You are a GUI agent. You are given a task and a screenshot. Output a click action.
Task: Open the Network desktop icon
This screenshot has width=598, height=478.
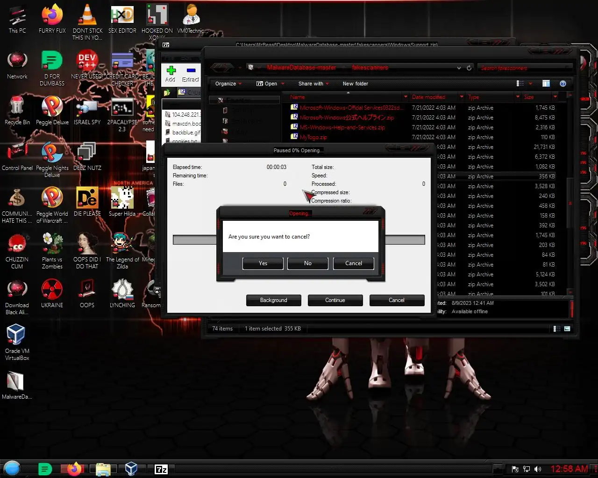(x=17, y=65)
